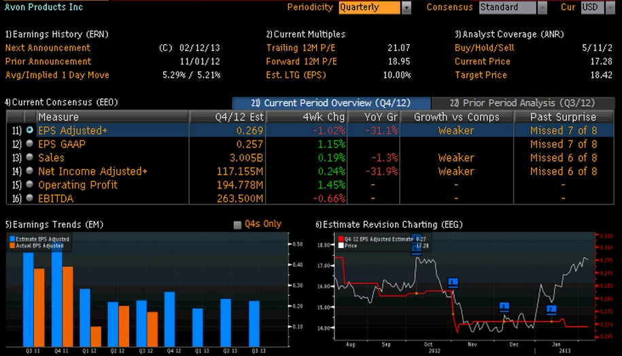Open the Cur USD currency dropdown
Screen dimensions: 622x356
[610, 7]
